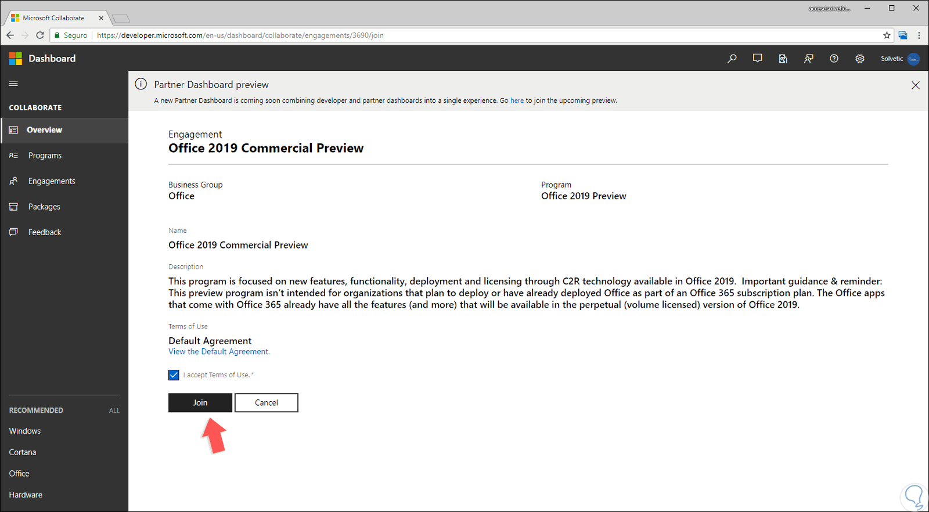Image resolution: width=929 pixels, height=512 pixels.
Task: Open Feedback in the sidebar
Action: (x=64, y=232)
